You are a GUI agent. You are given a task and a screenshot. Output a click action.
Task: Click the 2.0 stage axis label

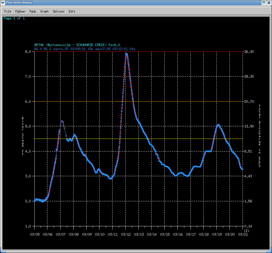click(x=28, y=201)
